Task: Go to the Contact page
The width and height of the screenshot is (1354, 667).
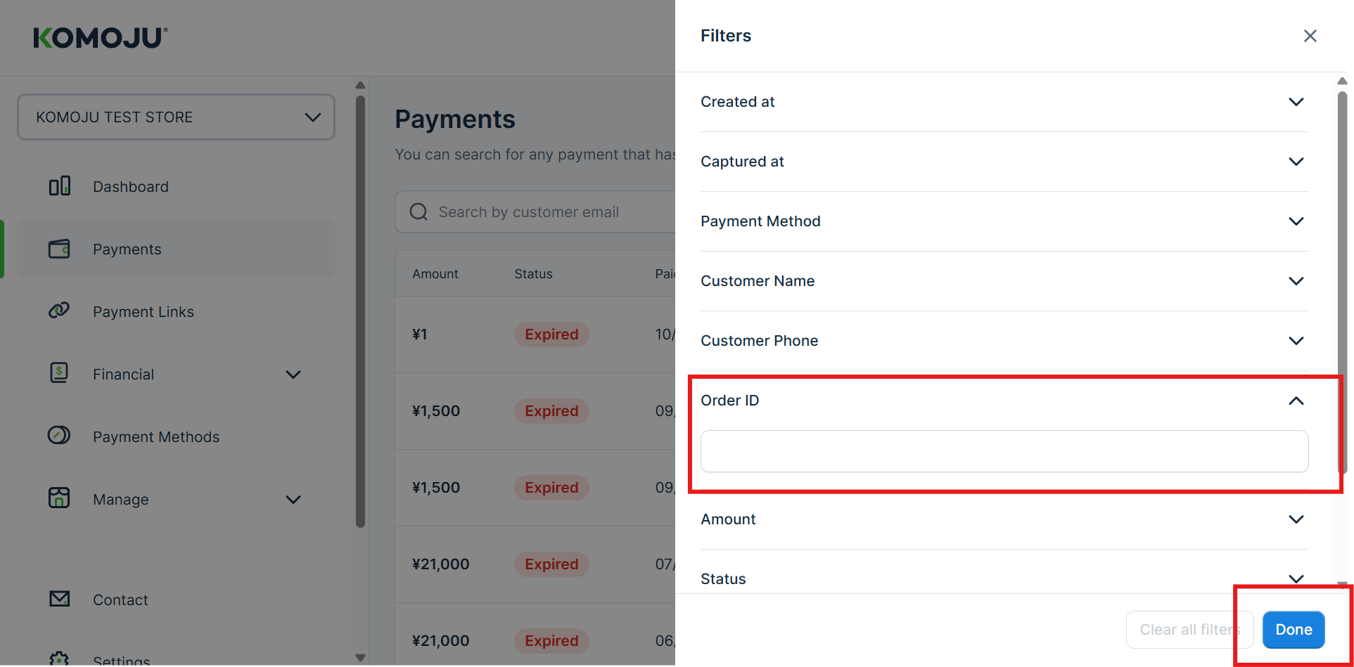Action: [120, 600]
